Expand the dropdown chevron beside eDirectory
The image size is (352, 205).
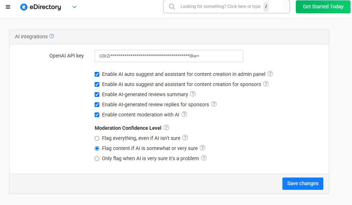(x=74, y=7)
